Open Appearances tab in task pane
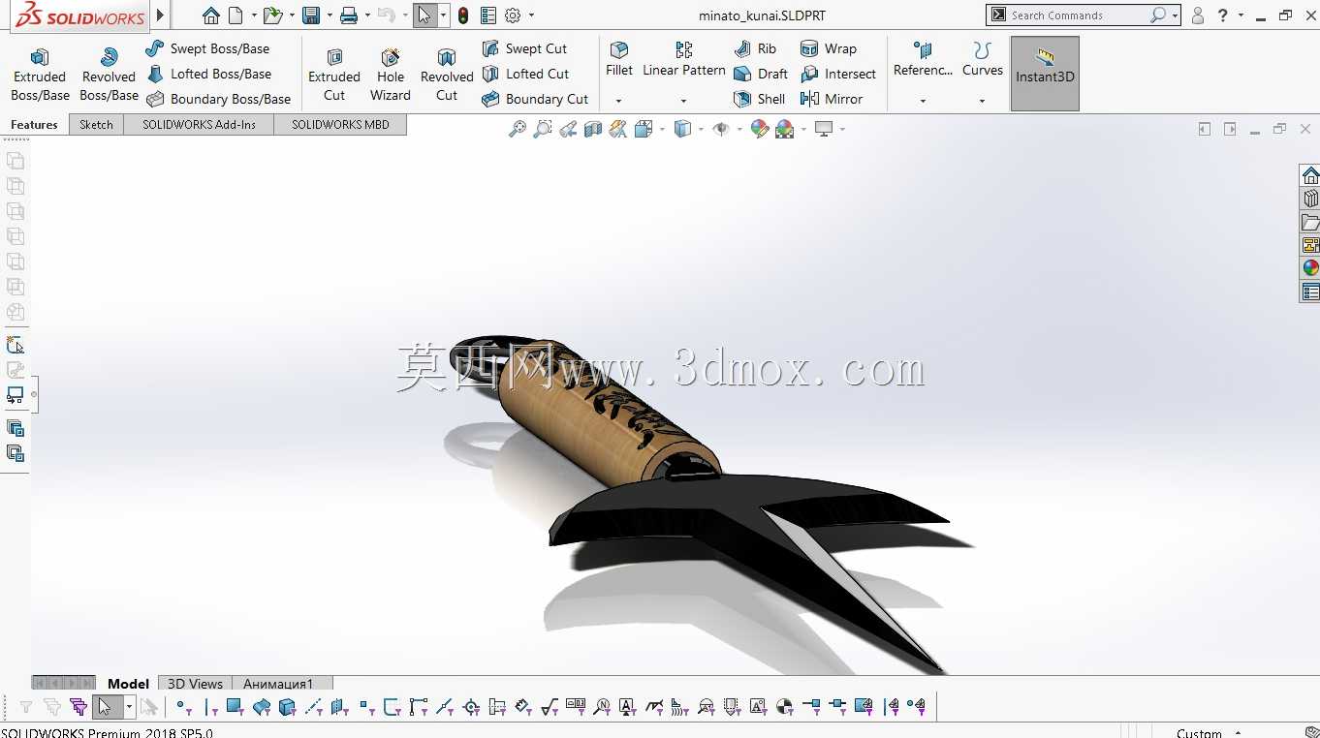The width and height of the screenshot is (1320, 738). tap(1310, 268)
